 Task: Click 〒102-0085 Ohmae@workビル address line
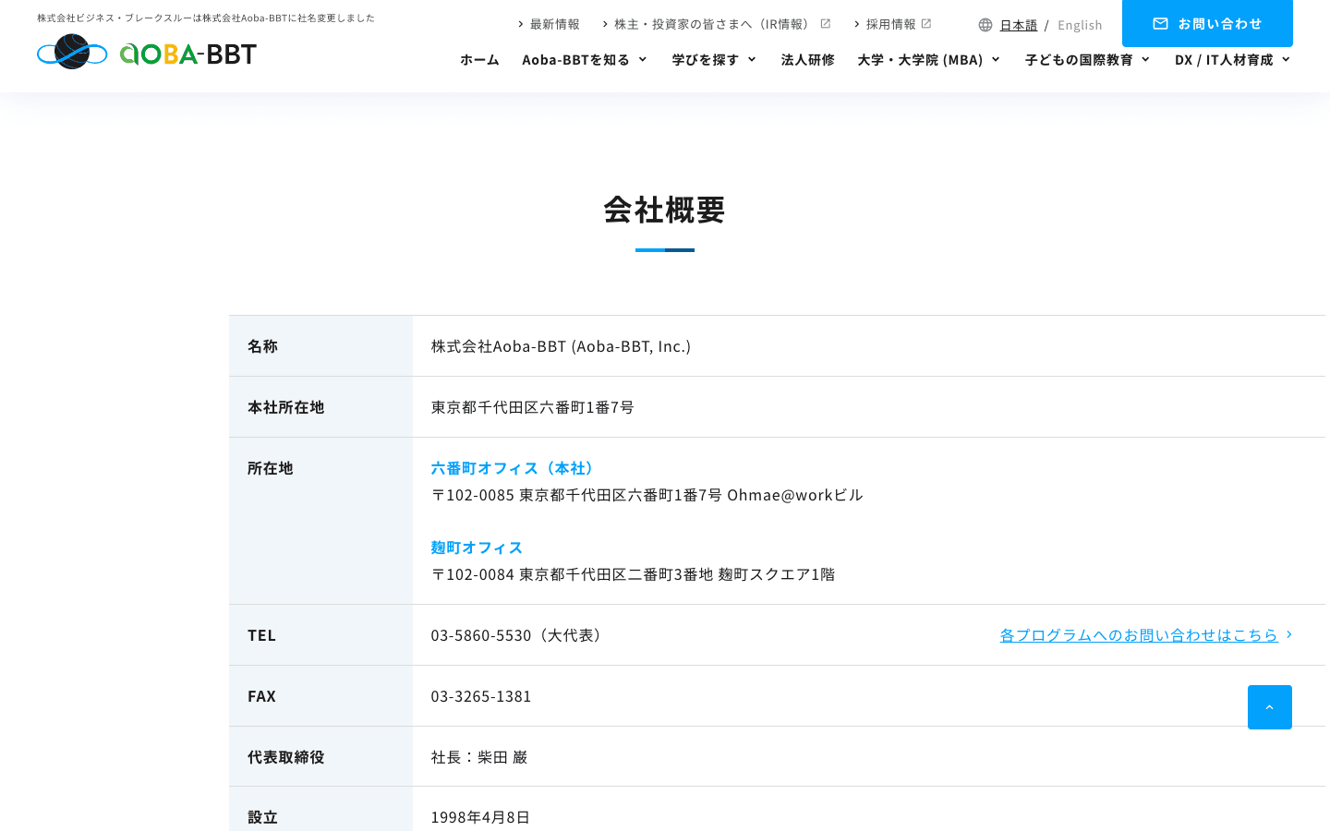tap(647, 495)
